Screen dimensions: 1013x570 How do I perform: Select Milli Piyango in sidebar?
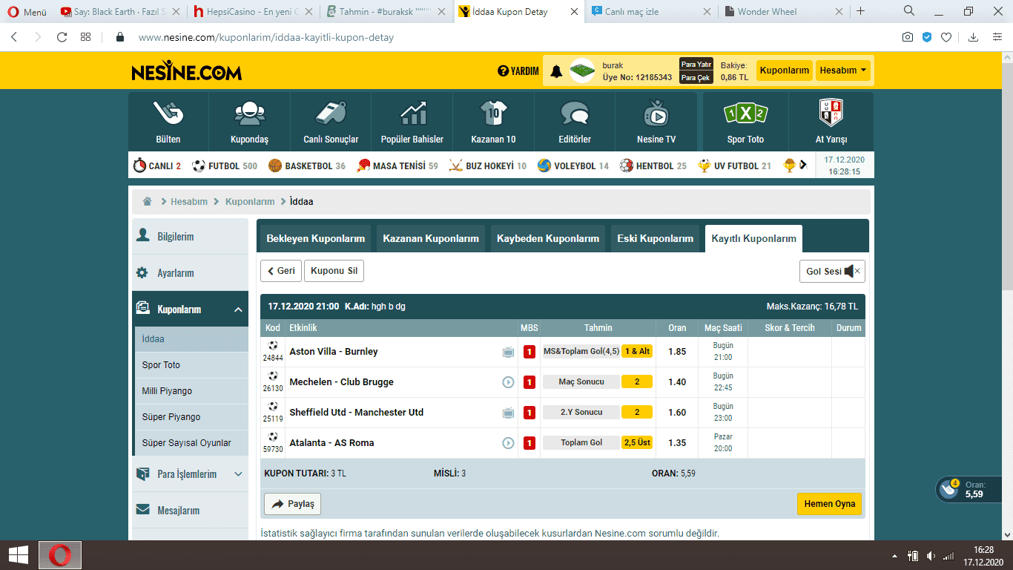point(191,390)
